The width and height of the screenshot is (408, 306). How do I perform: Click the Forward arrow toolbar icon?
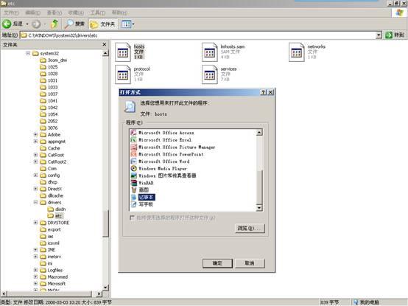coord(36,24)
